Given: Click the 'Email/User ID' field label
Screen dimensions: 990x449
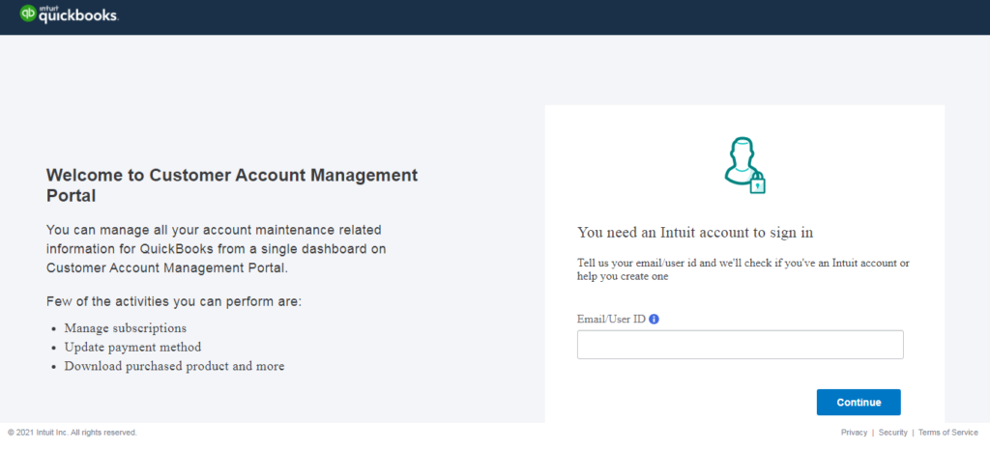Looking at the screenshot, I should pyautogui.click(x=611, y=319).
